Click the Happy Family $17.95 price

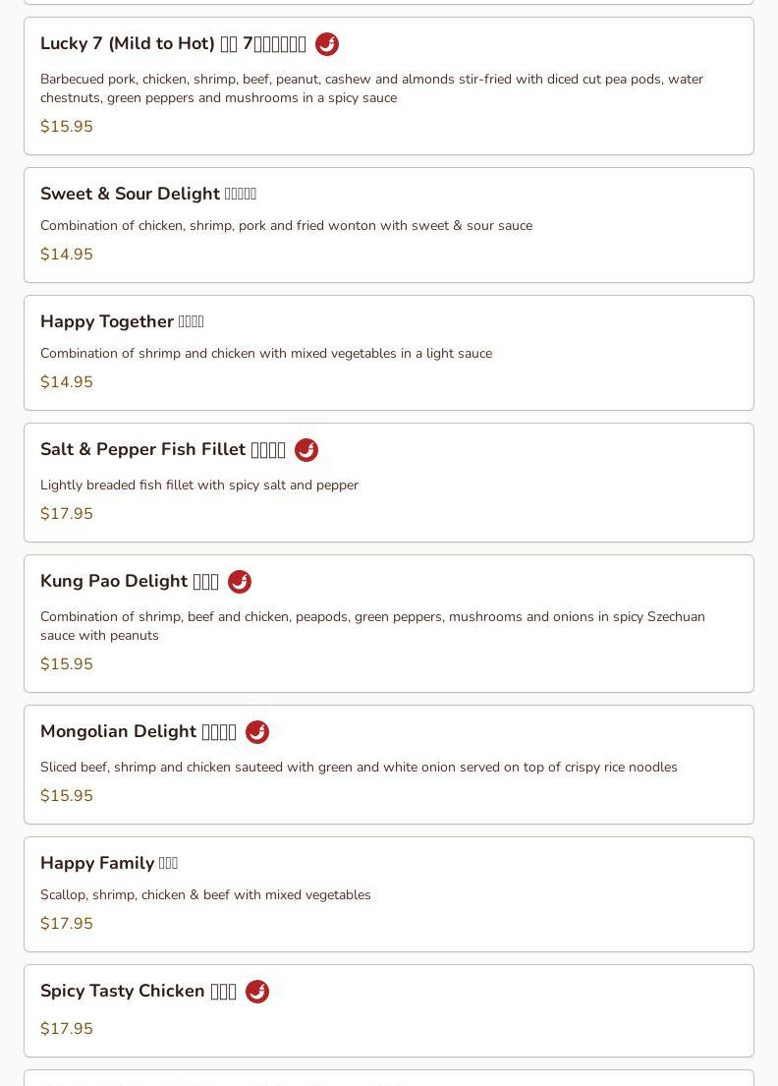click(67, 923)
